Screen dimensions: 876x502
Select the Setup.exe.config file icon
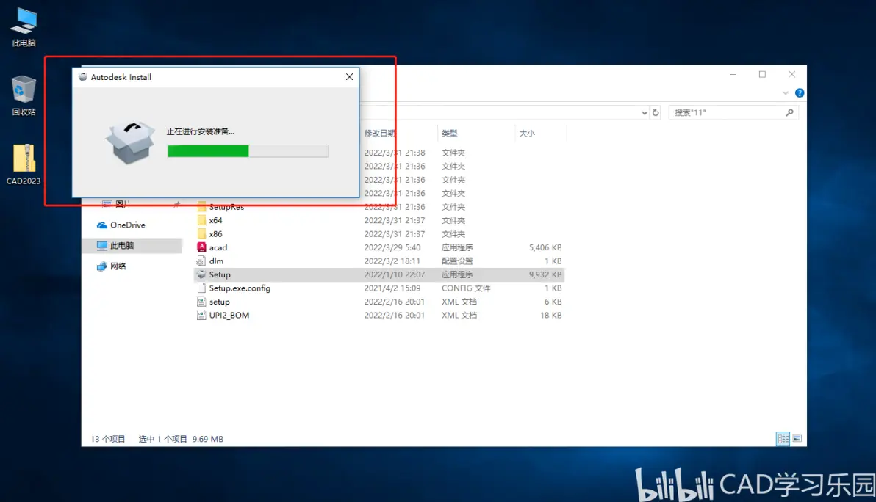(x=201, y=288)
